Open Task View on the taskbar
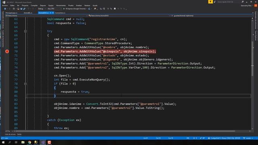The height and width of the screenshot is (145, 258). tap(16, 142)
